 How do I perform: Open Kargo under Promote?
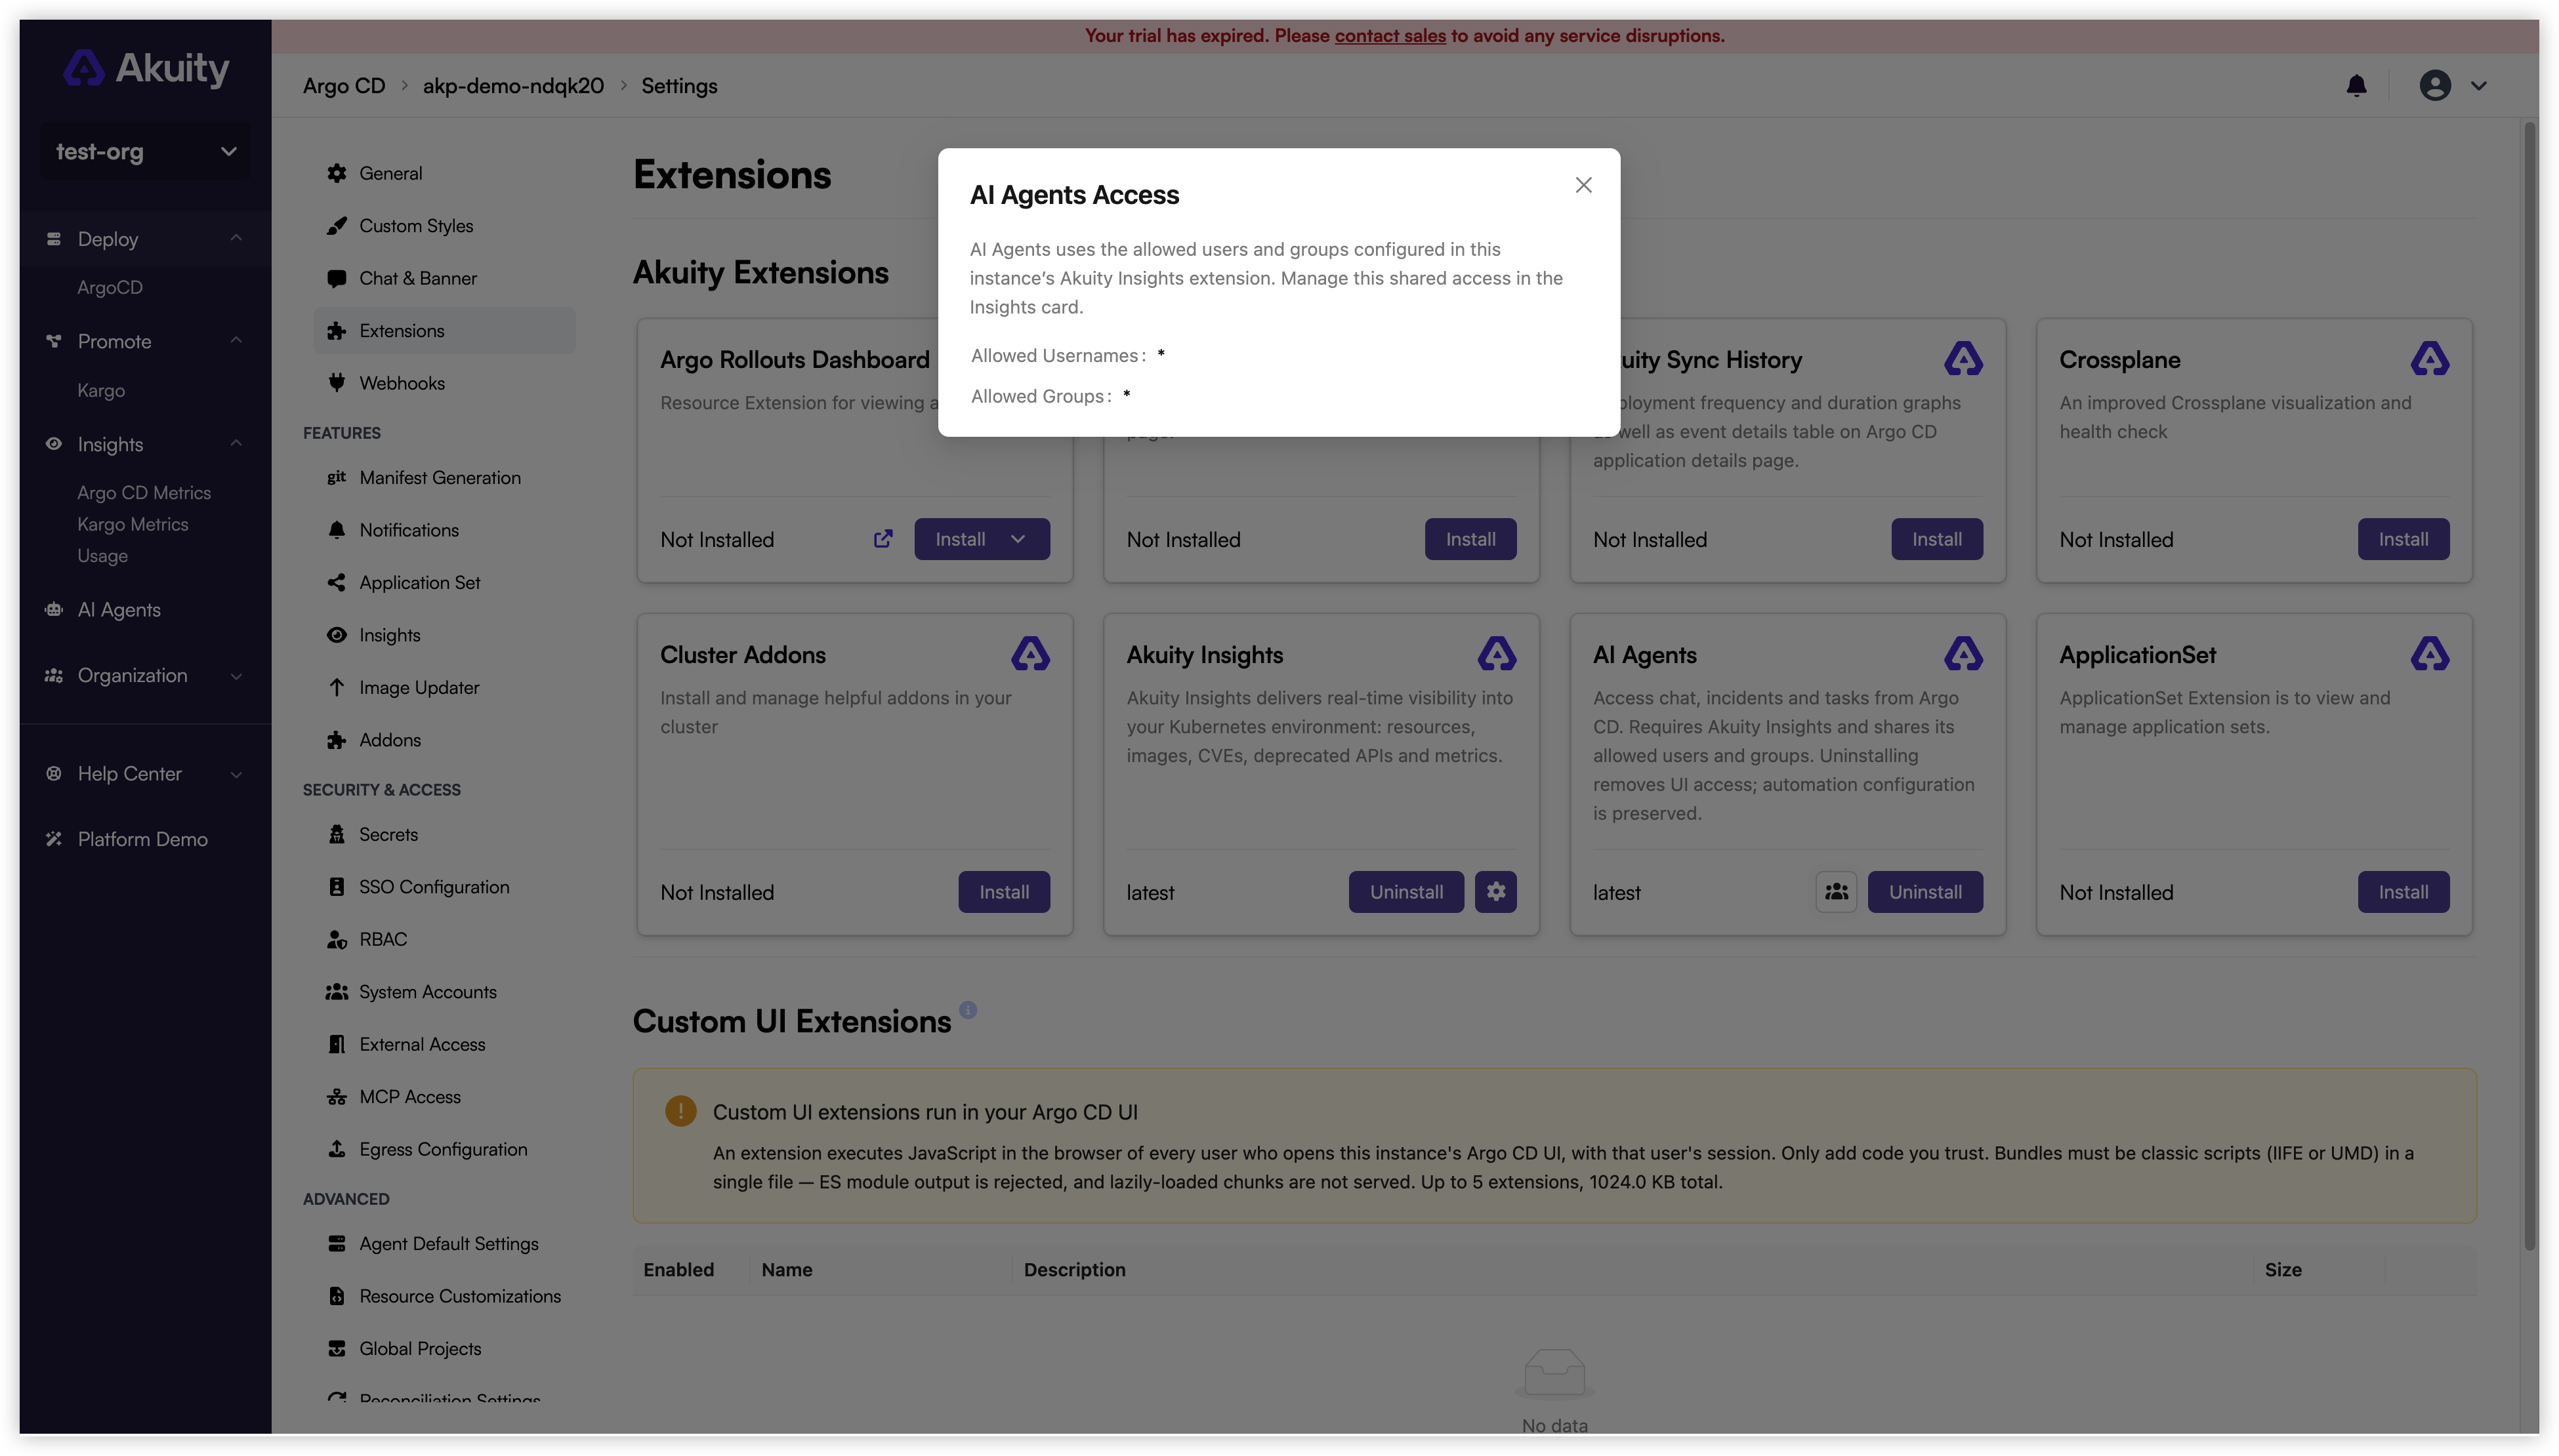coord(101,391)
